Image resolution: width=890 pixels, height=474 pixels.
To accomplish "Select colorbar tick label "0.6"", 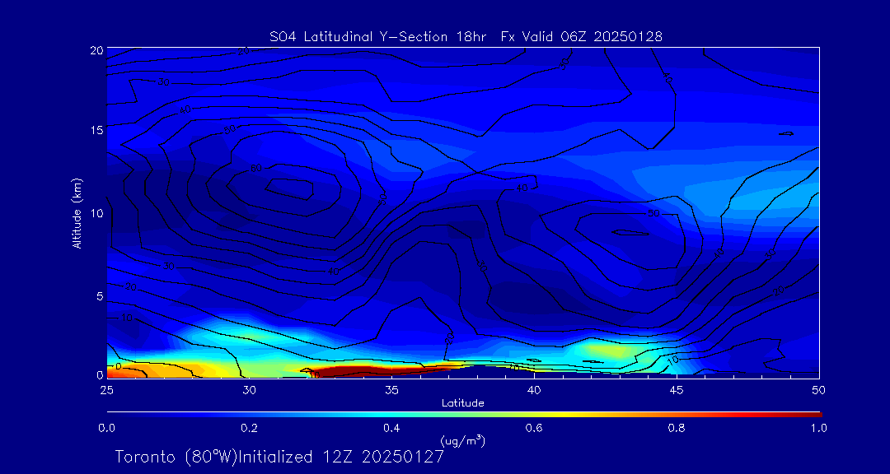I will 534,428.
